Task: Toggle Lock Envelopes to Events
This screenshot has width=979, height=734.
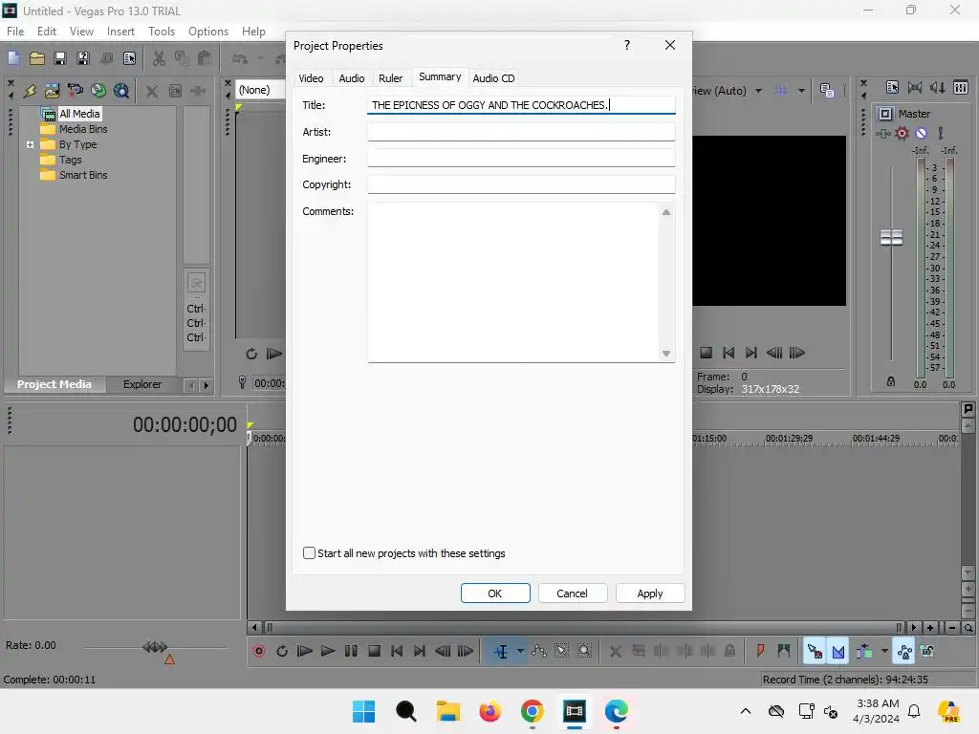Action: 904,652
